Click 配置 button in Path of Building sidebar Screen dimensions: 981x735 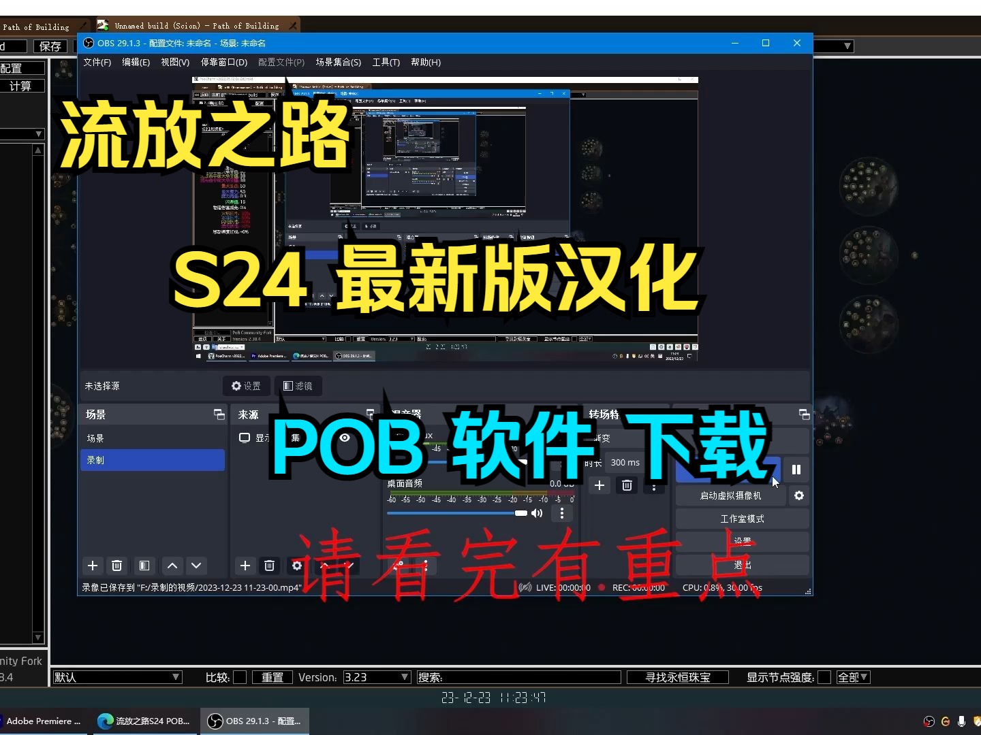click(x=21, y=68)
